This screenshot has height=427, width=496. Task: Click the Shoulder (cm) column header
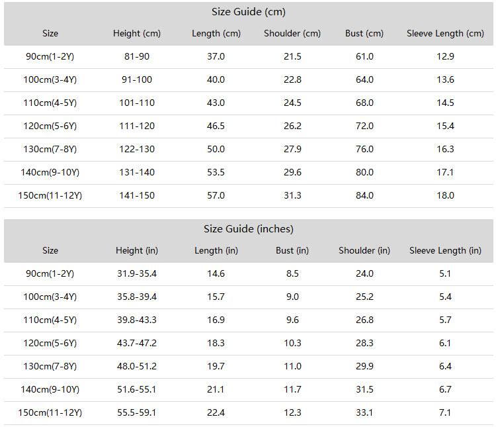[x=292, y=34]
